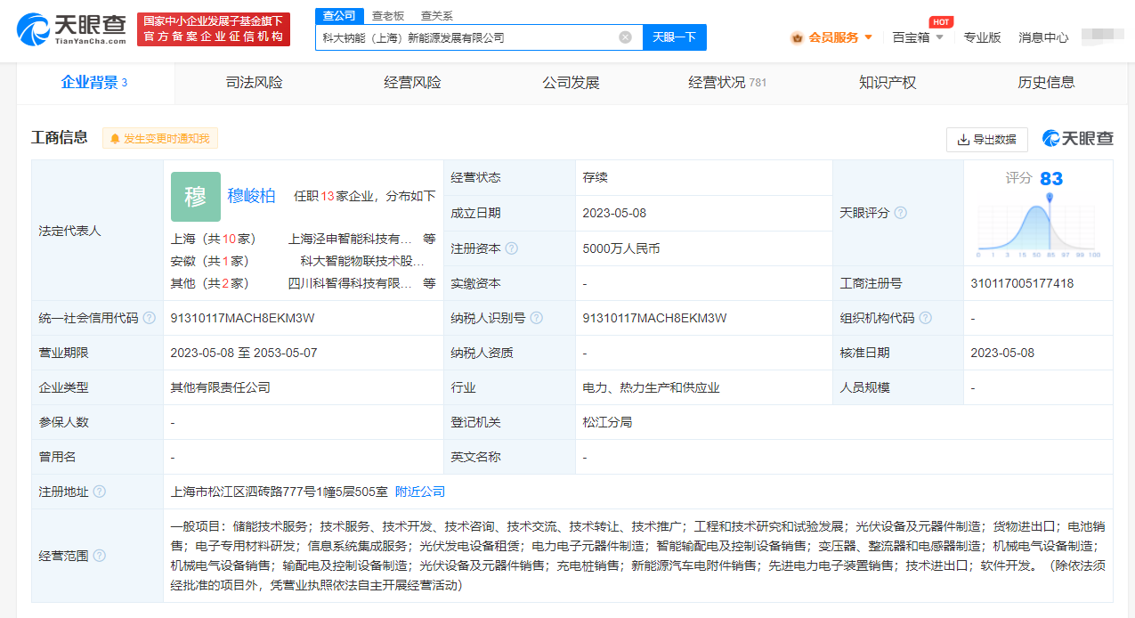The image size is (1135, 618).
Task: Open the 公司发展 tab
Action: tap(571, 83)
